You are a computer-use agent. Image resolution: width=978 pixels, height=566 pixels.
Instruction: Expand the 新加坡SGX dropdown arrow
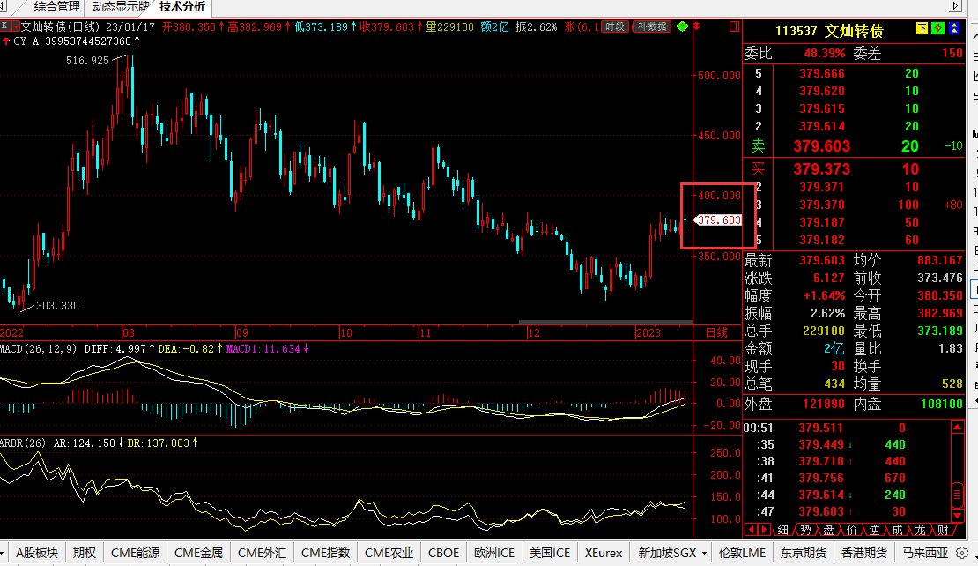point(703,554)
